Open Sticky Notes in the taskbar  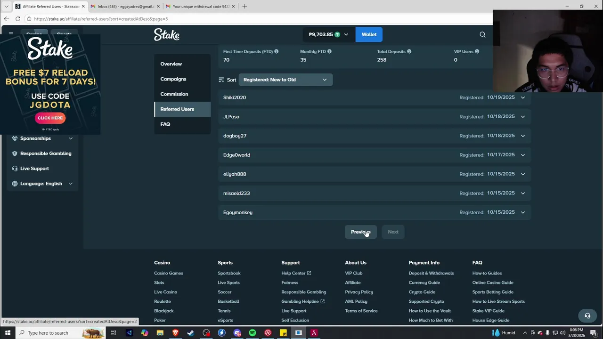coord(283,333)
